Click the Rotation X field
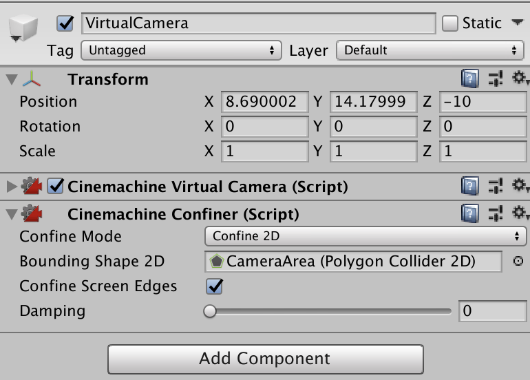 click(x=265, y=127)
